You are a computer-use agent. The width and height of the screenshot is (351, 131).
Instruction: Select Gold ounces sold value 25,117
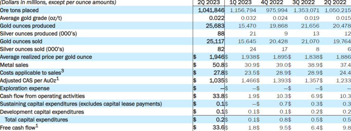(x=215, y=41)
